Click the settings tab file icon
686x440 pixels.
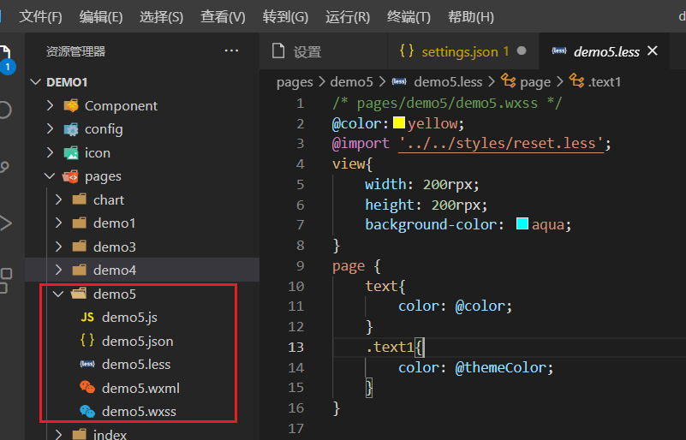point(278,51)
